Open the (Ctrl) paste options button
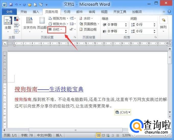Viewport: 174px width, 140px height. pos(123,112)
